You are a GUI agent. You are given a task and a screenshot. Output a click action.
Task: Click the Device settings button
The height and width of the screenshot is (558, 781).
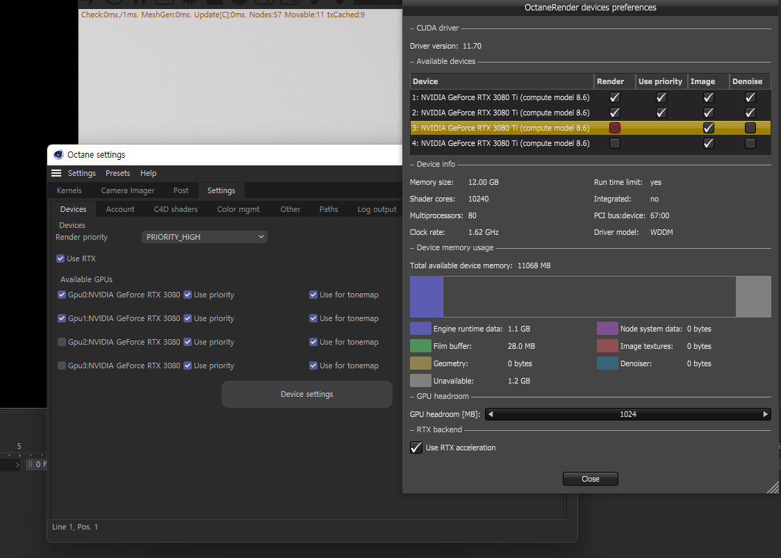307,394
